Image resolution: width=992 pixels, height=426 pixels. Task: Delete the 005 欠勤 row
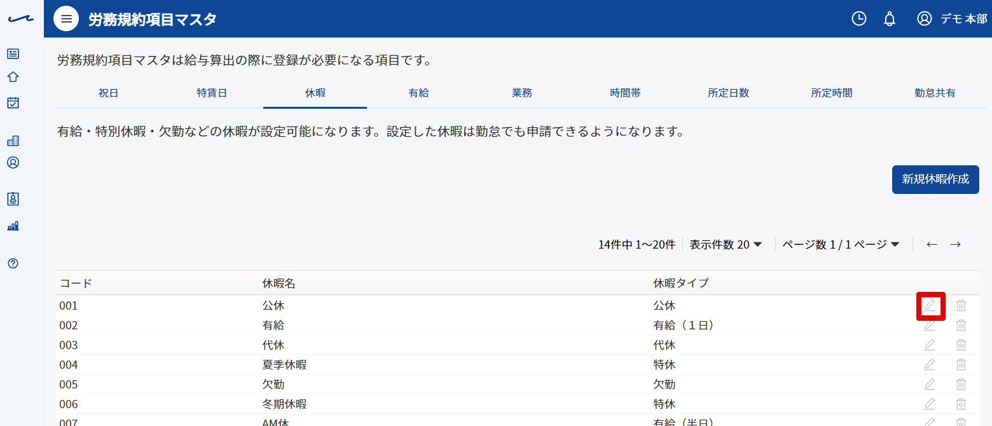pyautogui.click(x=961, y=384)
